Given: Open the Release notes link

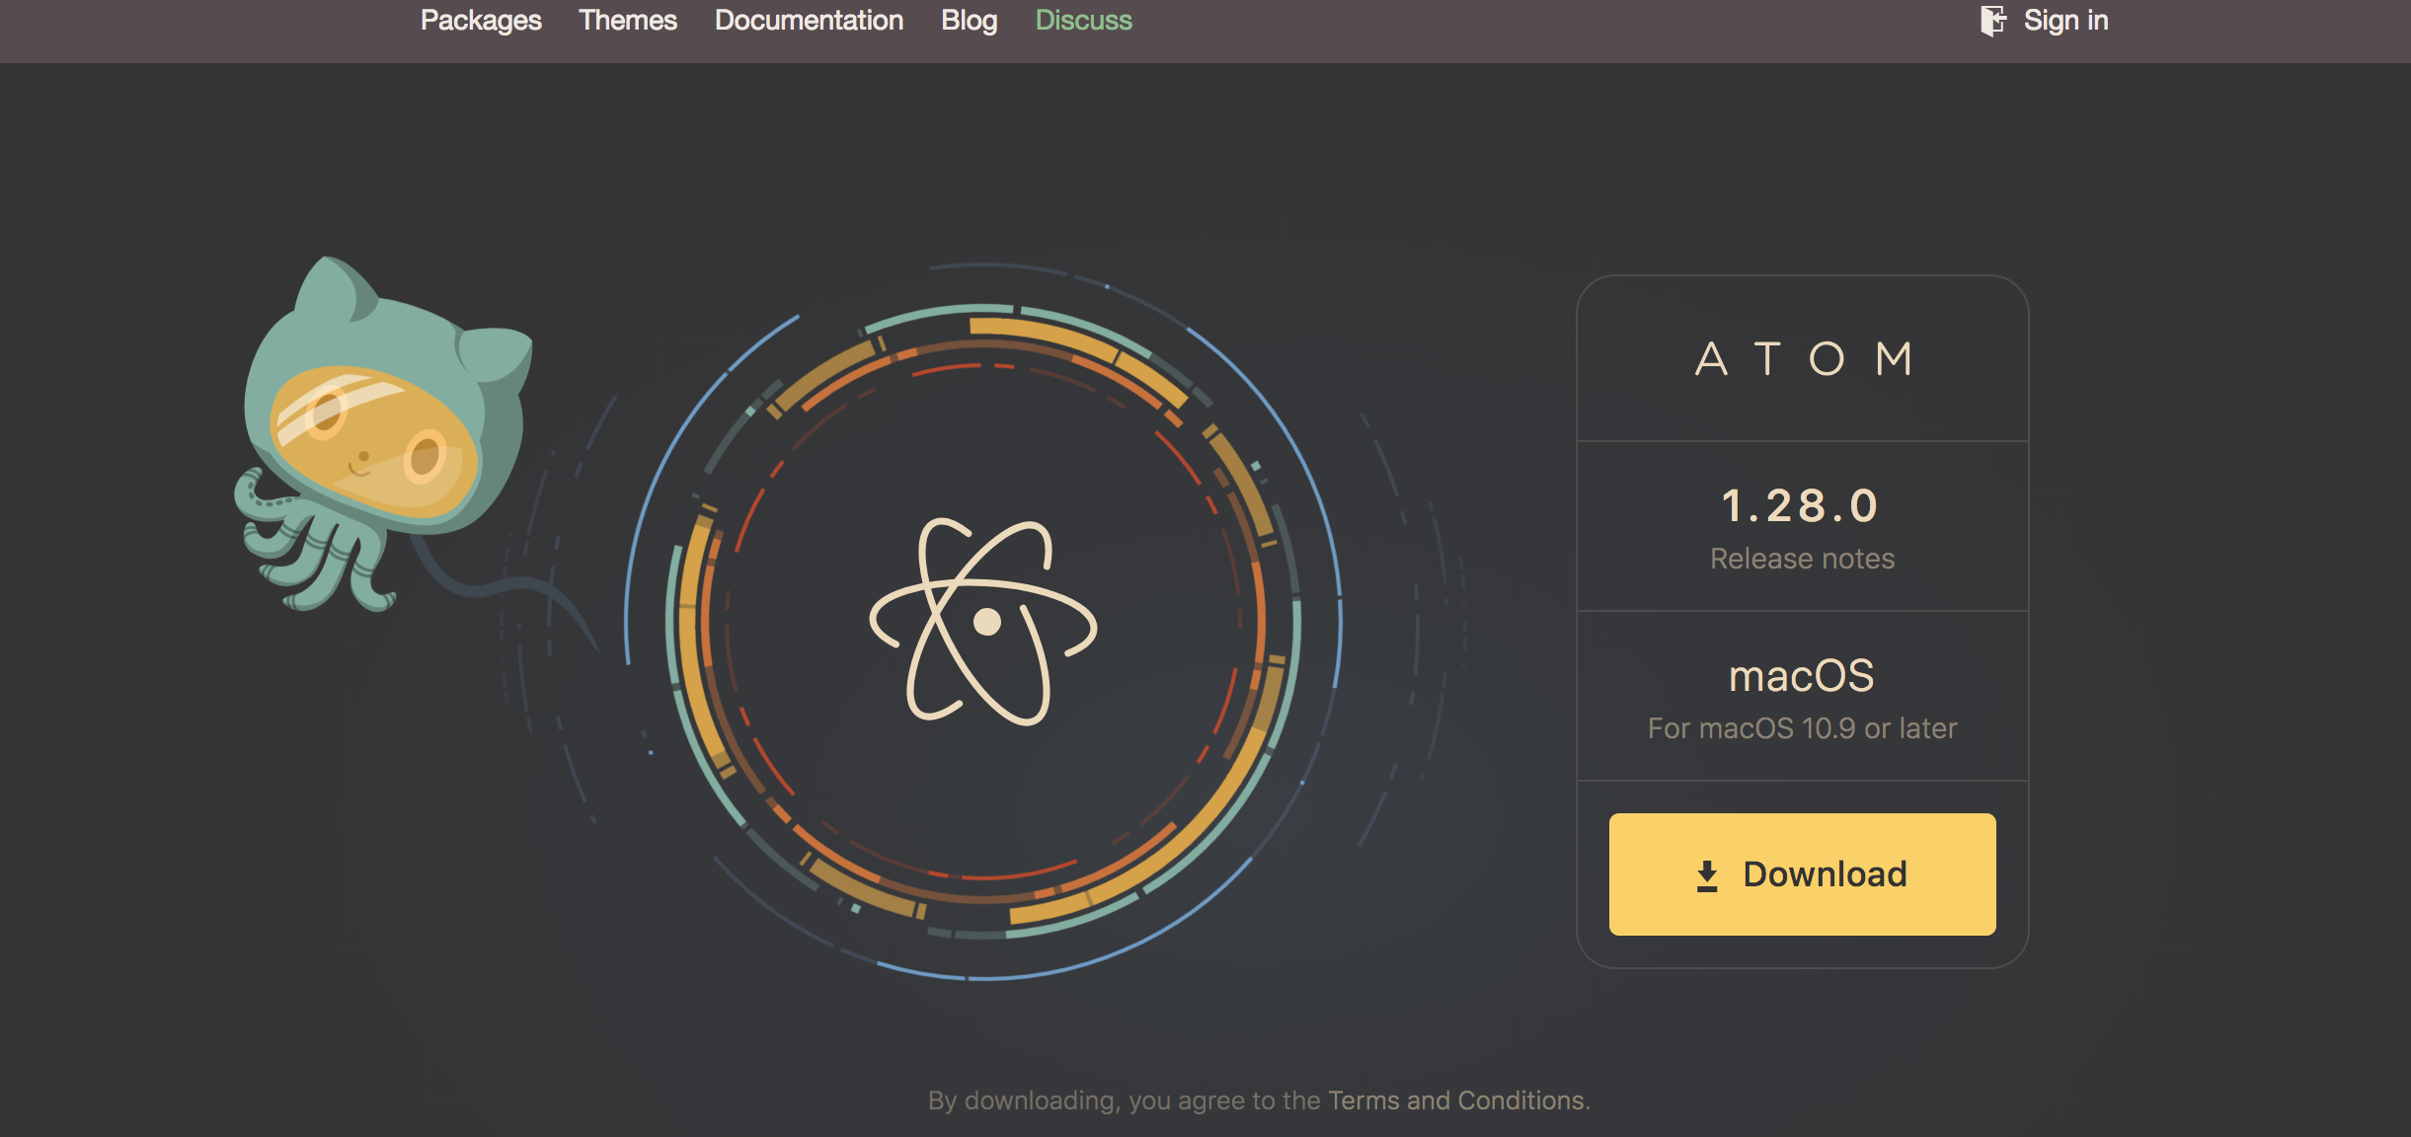Looking at the screenshot, I should (x=1802, y=559).
